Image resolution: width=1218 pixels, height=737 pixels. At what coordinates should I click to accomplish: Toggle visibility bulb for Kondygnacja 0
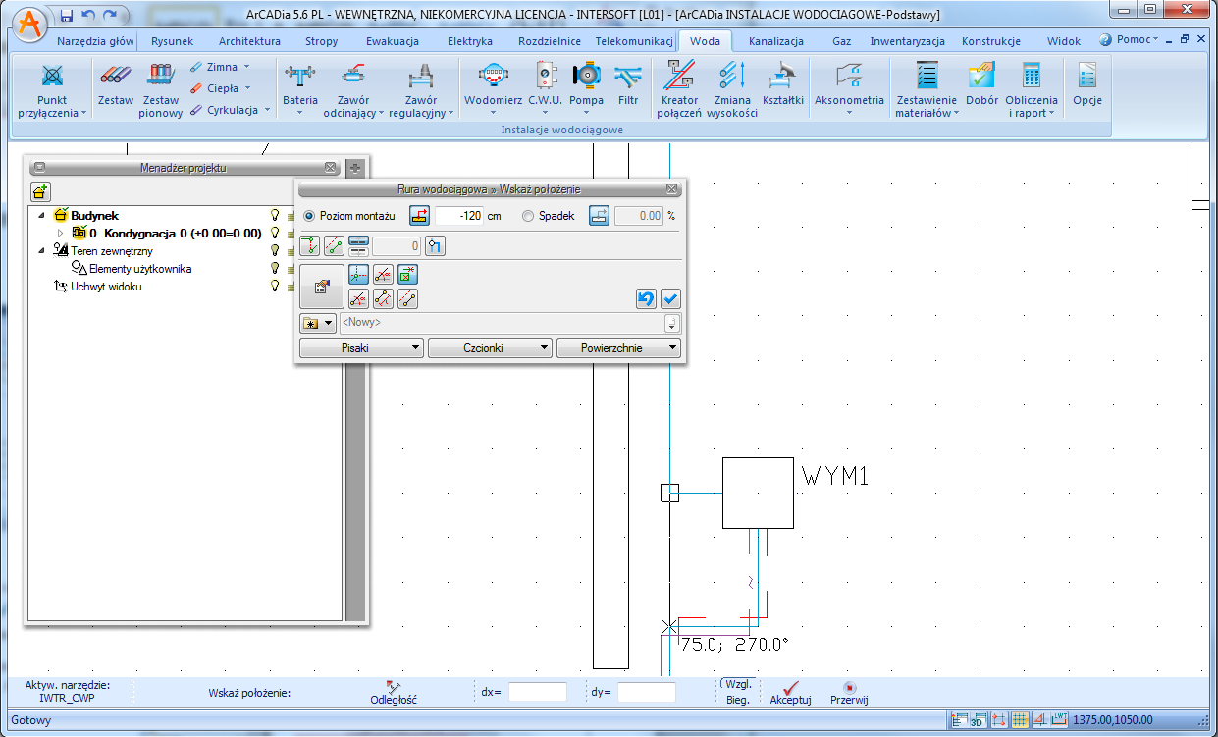pyautogui.click(x=275, y=233)
